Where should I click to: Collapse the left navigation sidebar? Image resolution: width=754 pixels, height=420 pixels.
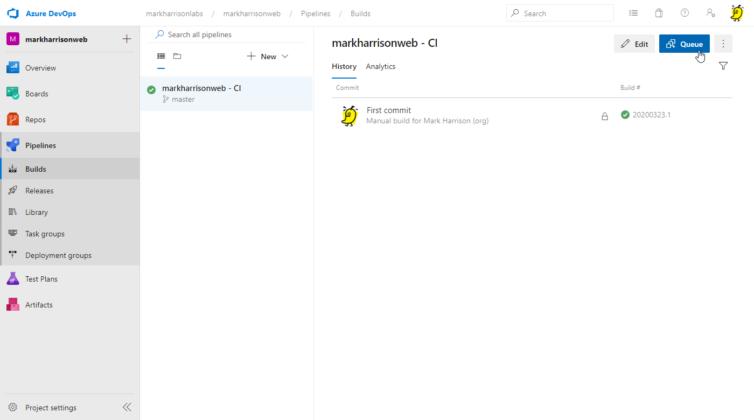127,407
